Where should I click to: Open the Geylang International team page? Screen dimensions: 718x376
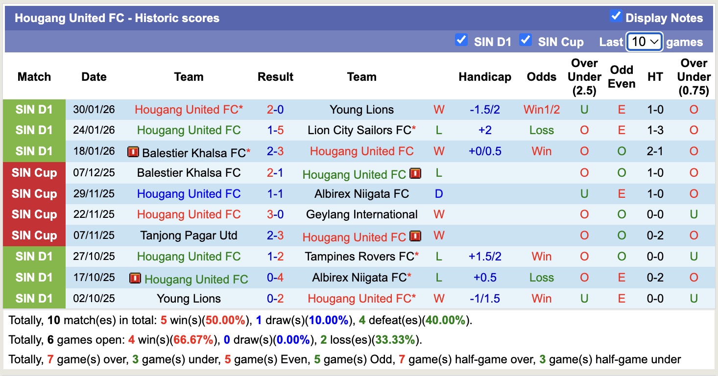(x=362, y=214)
